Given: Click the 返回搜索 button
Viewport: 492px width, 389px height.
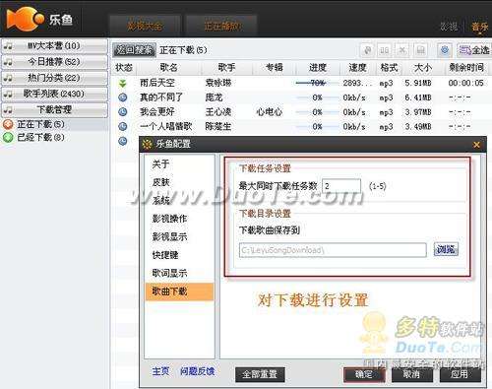Looking at the screenshot, I should (x=134, y=50).
